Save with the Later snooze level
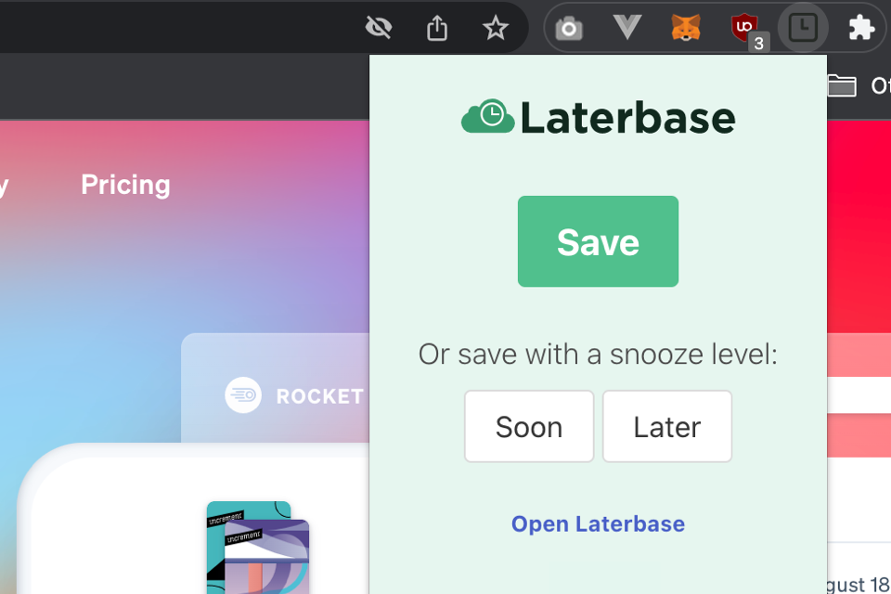This screenshot has width=891, height=594. pyautogui.click(x=666, y=426)
